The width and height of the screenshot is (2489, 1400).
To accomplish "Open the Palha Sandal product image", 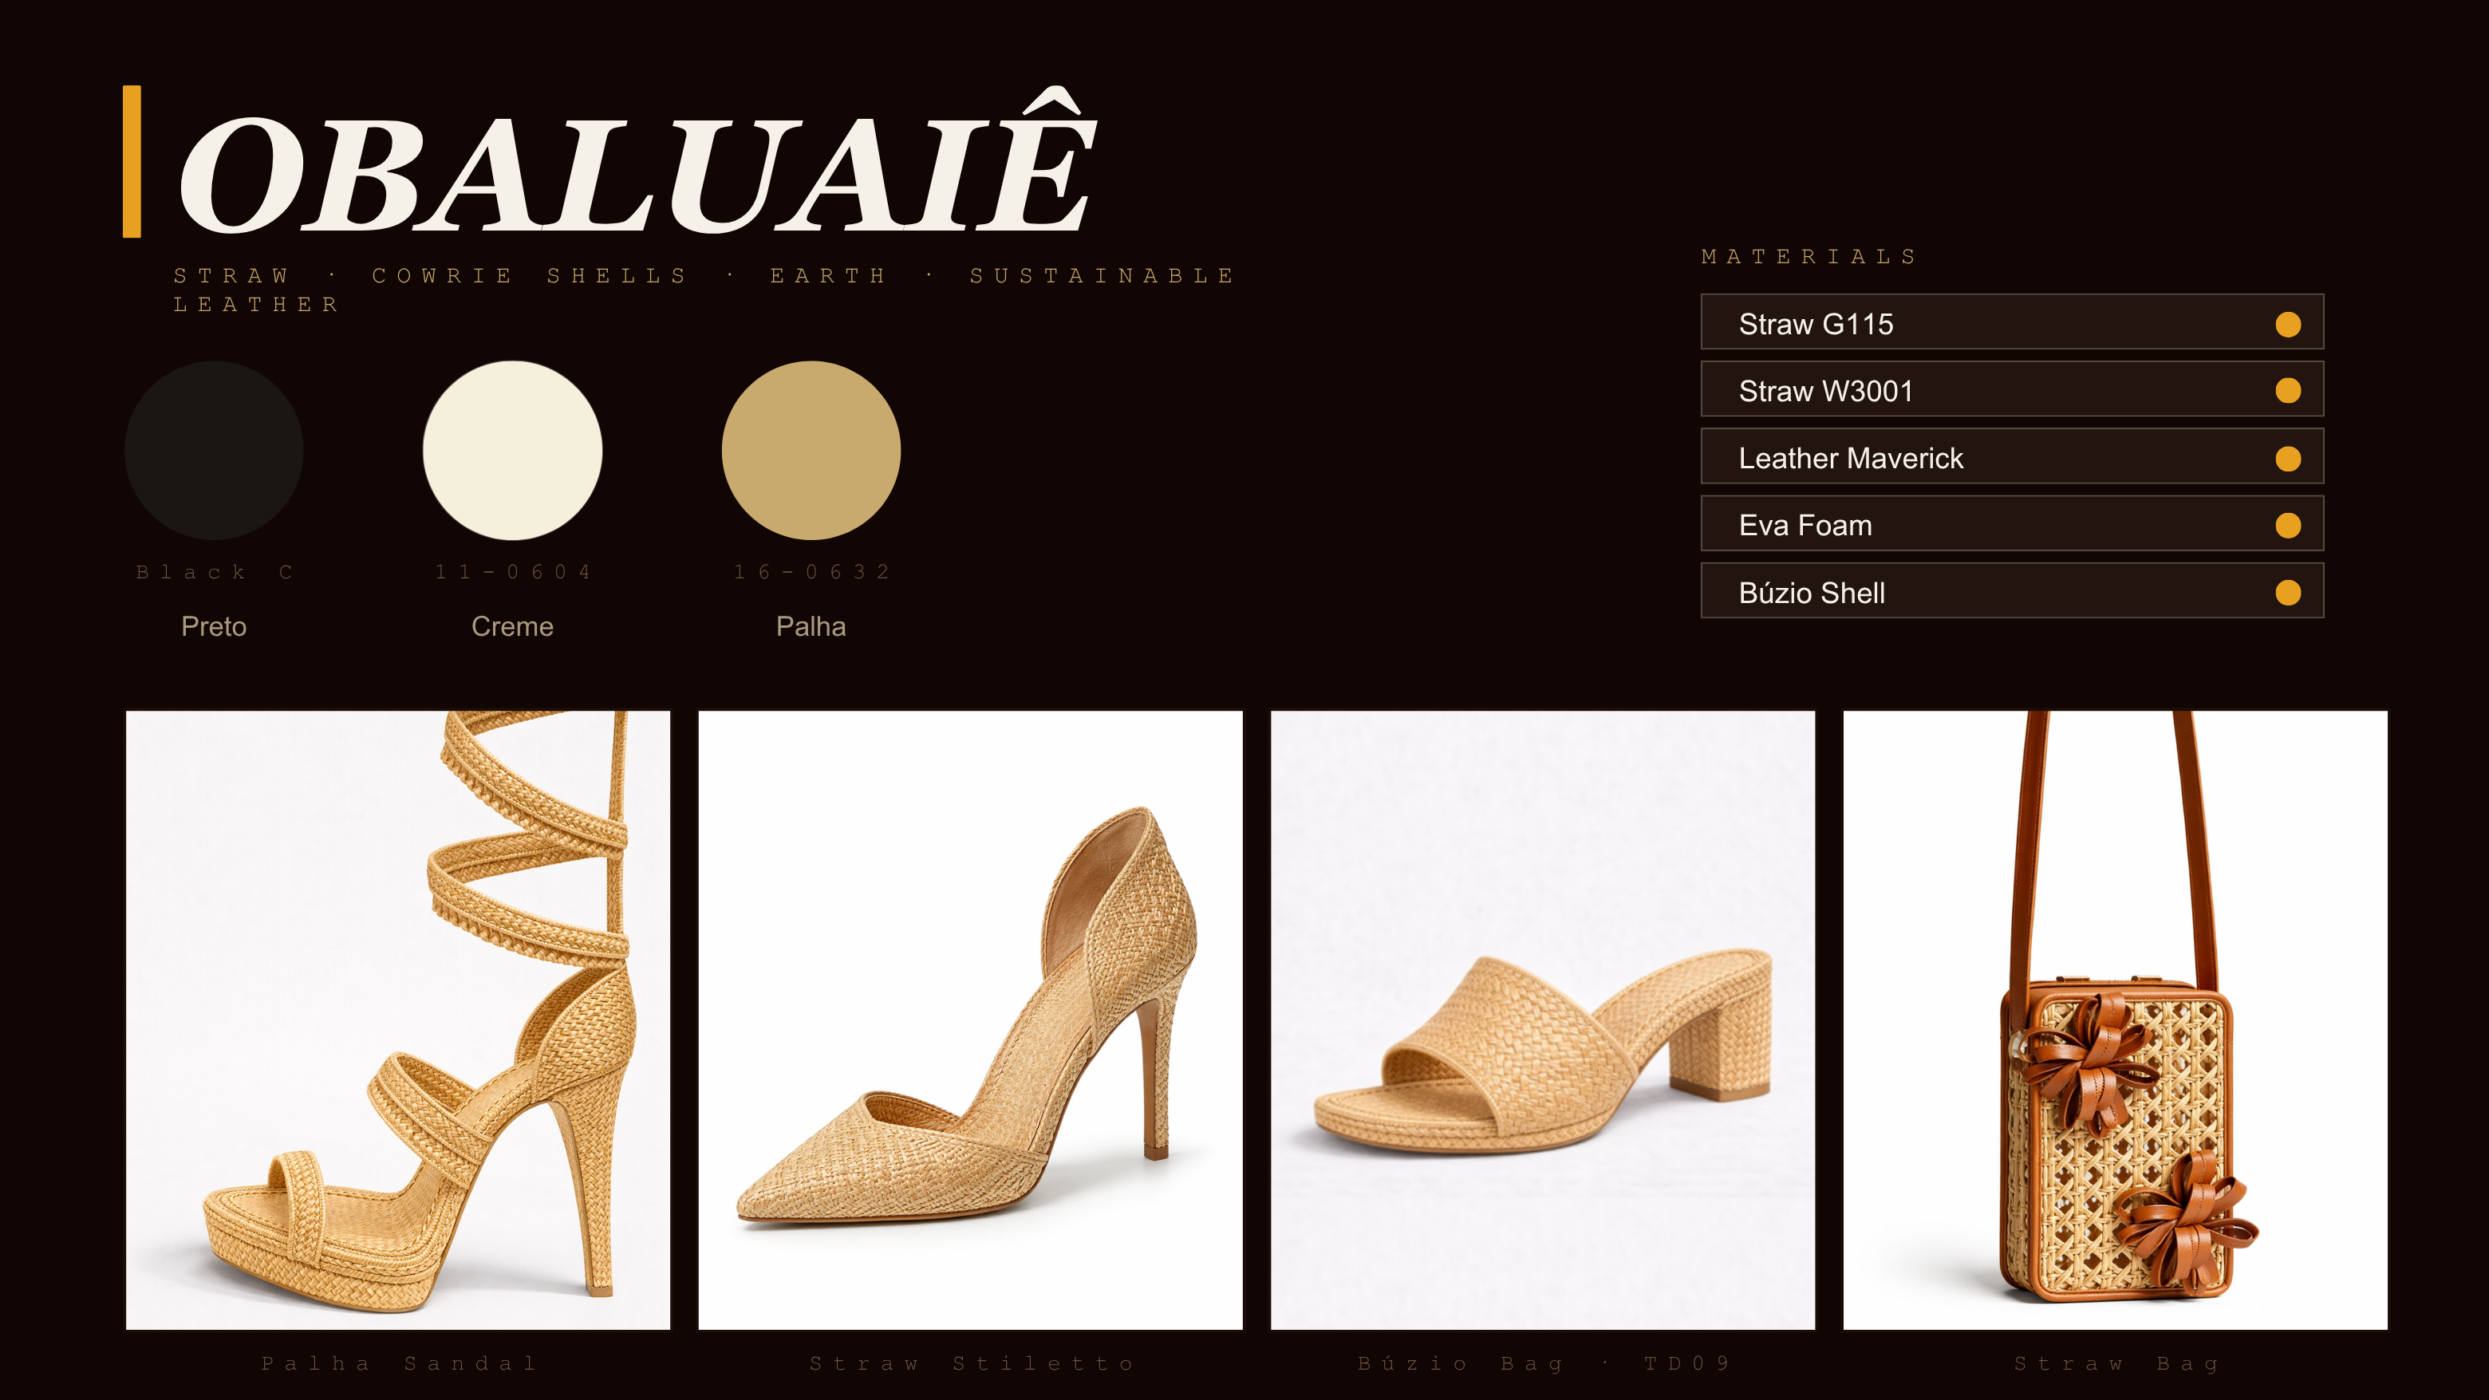I will point(397,1019).
